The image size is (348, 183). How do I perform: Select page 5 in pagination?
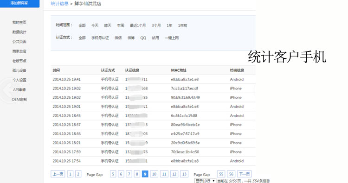point(113,174)
